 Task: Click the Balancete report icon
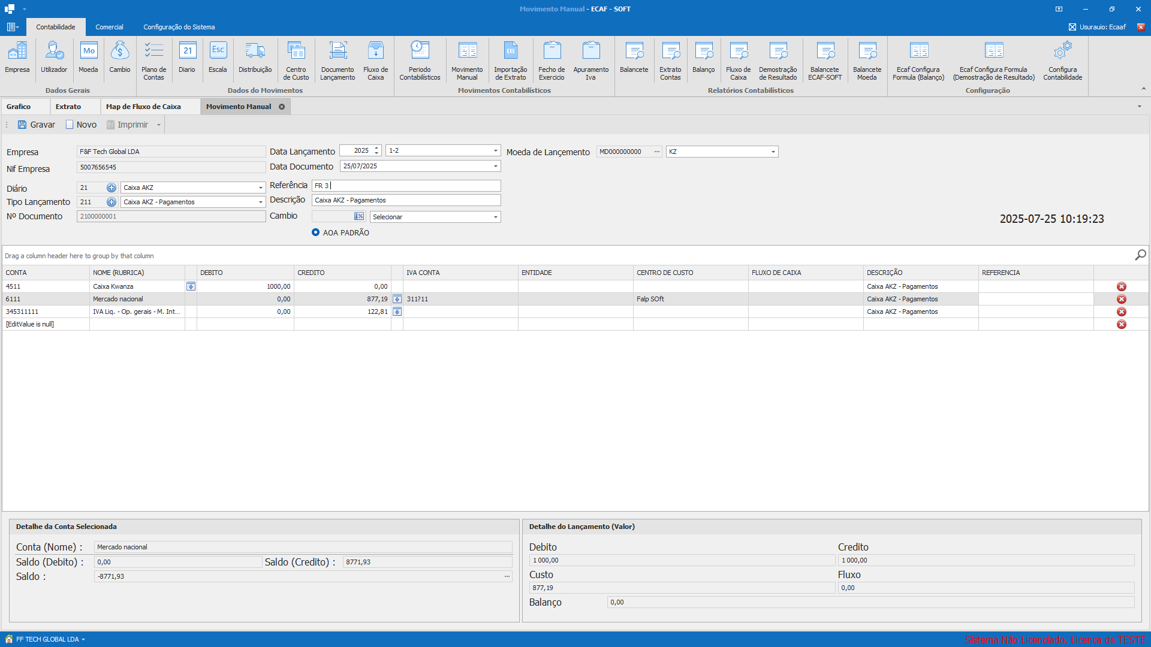(x=634, y=60)
